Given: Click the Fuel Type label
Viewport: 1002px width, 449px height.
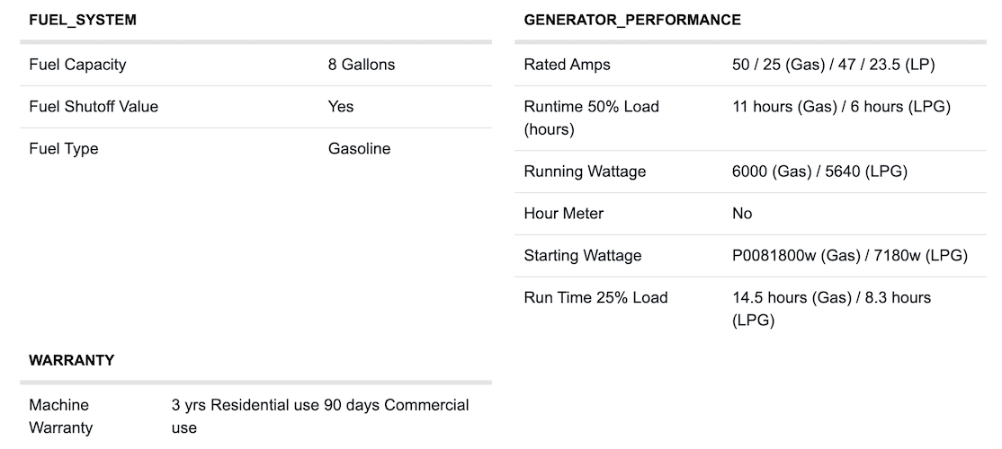Looking at the screenshot, I should pos(64,149).
